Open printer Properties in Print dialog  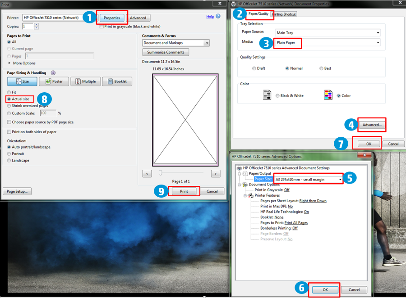click(112, 18)
